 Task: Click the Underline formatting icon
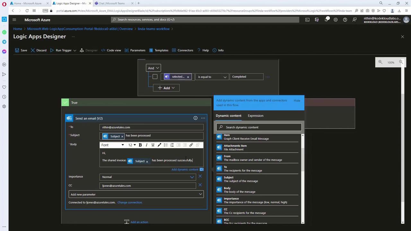153,145
